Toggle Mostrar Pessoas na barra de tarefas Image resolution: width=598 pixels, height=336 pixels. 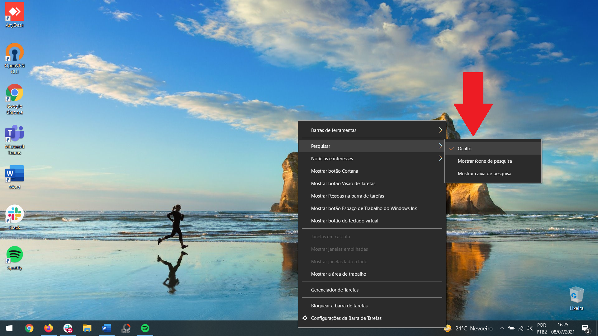pyautogui.click(x=372, y=196)
